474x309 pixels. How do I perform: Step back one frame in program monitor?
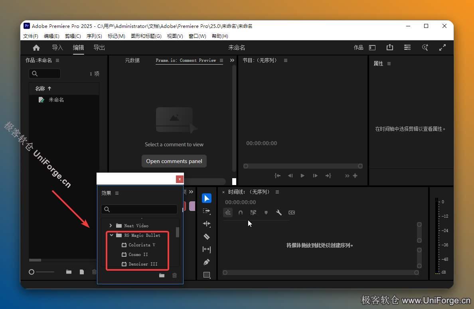[290, 175]
